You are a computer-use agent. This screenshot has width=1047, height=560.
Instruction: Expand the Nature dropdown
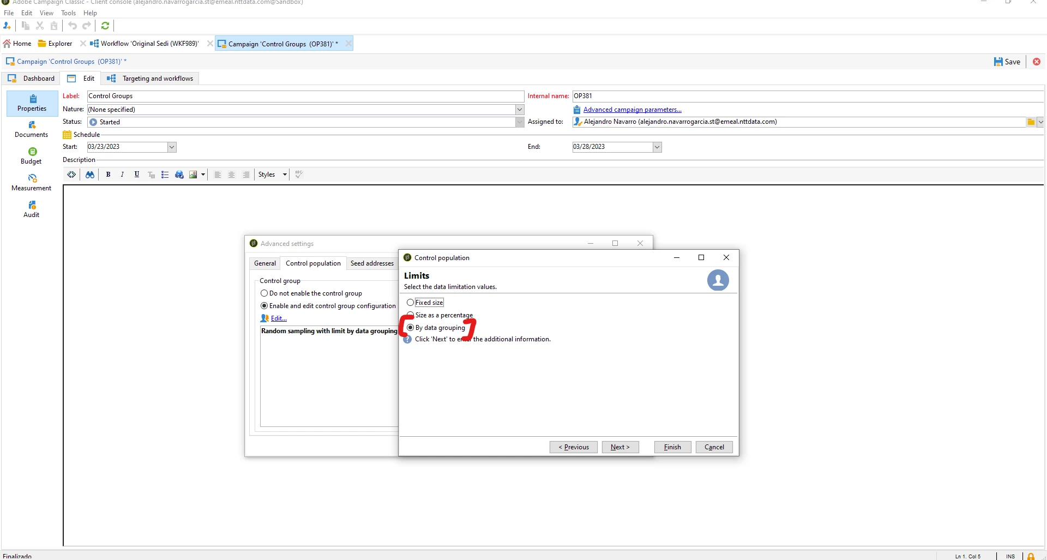click(520, 110)
